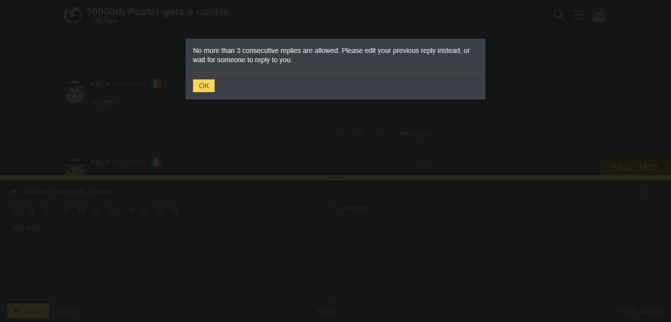Toggle numbered list in the composer
The image size is (671, 322).
[x=145, y=211]
